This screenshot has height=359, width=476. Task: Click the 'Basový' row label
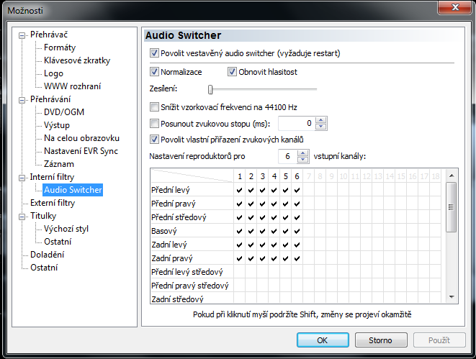coord(164,231)
